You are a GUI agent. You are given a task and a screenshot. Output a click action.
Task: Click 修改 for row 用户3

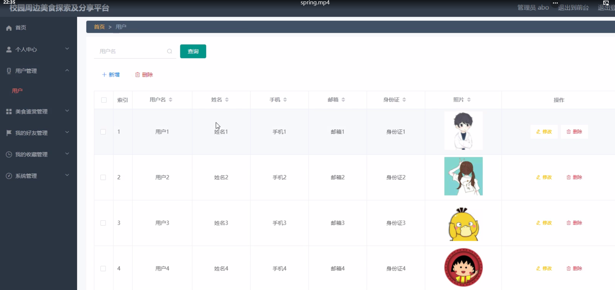pyautogui.click(x=544, y=223)
